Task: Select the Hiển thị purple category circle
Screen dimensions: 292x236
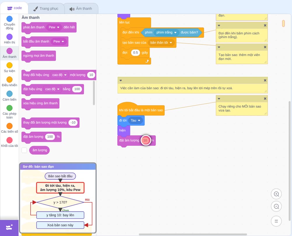Action: [10, 37]
